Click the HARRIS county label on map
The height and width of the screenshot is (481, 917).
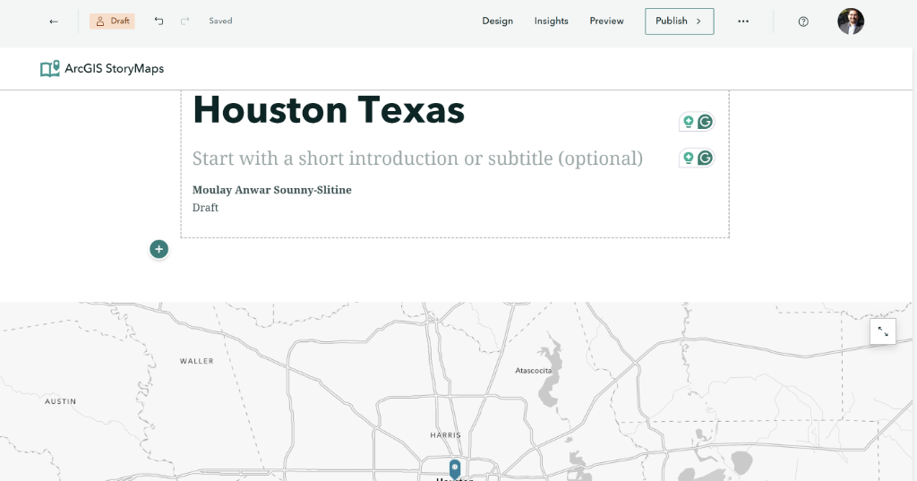446,435
